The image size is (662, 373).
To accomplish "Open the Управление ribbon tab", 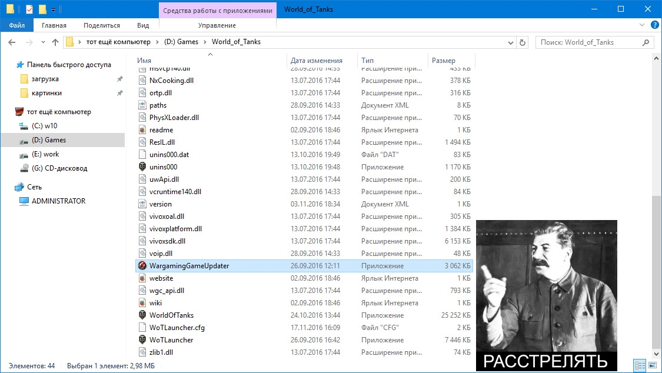I will 217,25.
